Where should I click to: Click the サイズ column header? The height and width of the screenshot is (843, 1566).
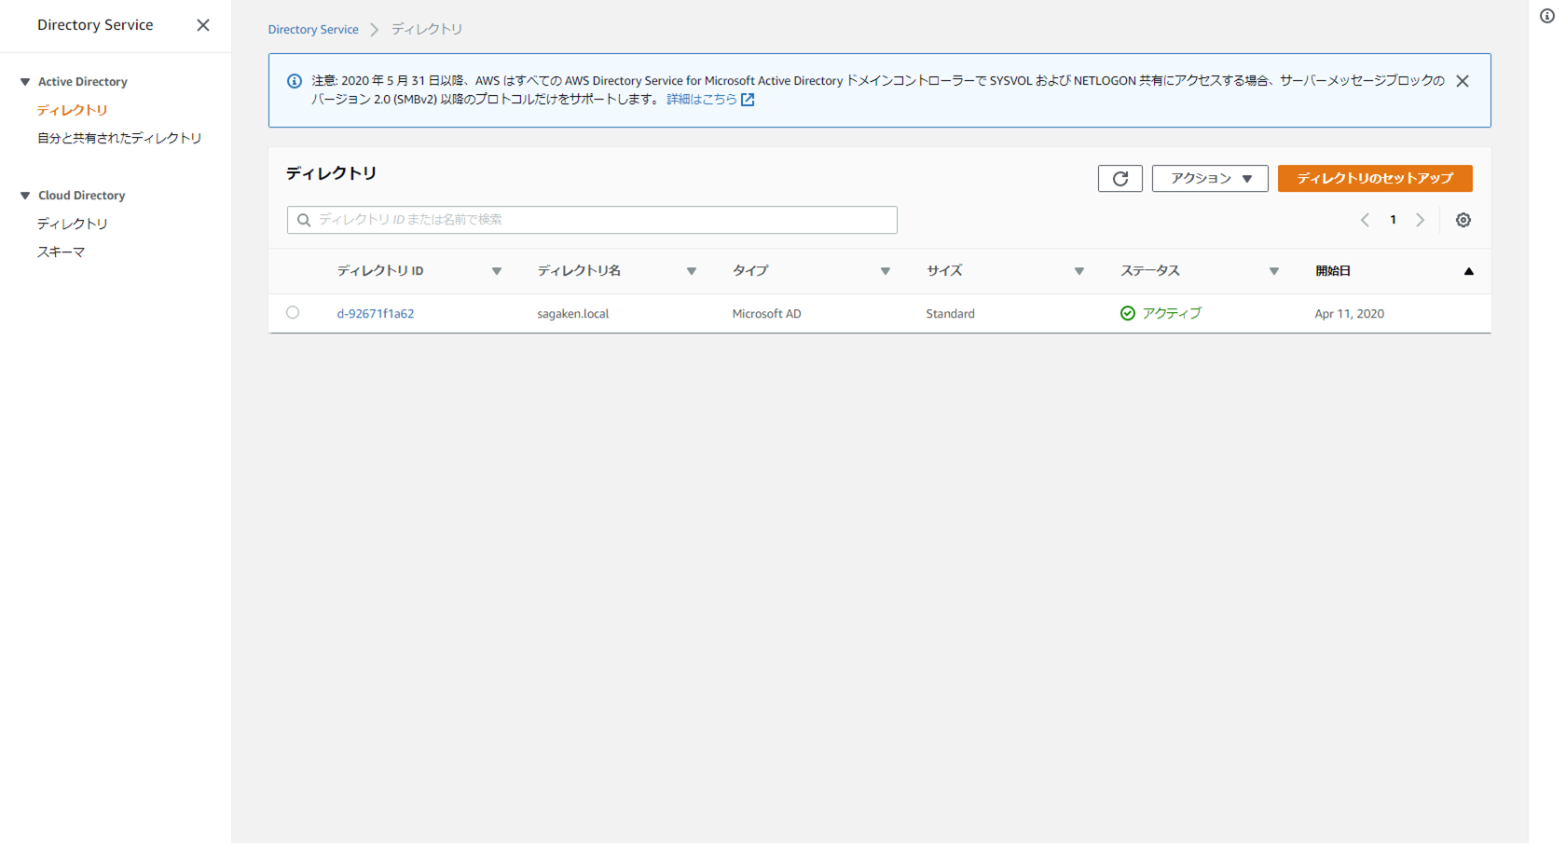(944, 271)
